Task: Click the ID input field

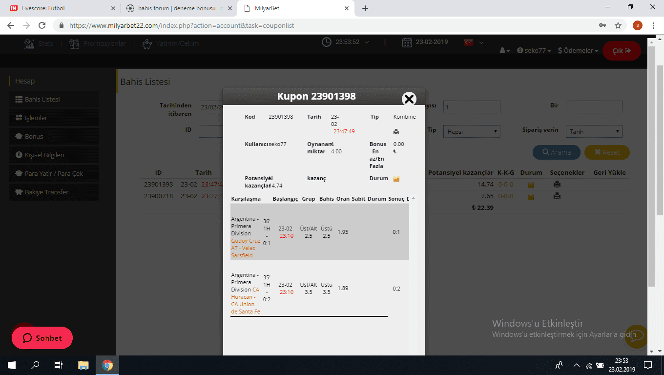Action: point(211,131)
